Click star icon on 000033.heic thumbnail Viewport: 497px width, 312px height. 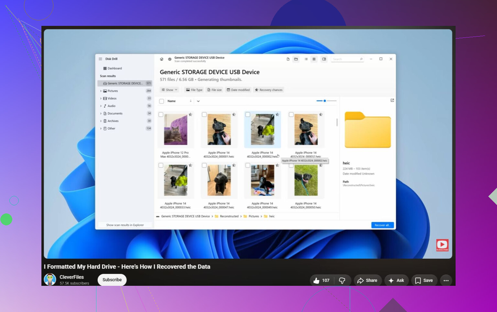point(191,165)
